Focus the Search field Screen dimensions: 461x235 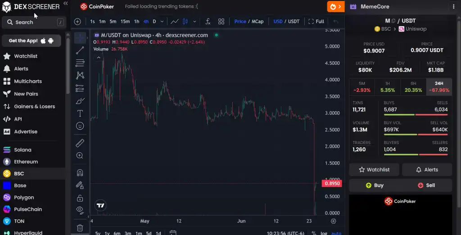34,23
